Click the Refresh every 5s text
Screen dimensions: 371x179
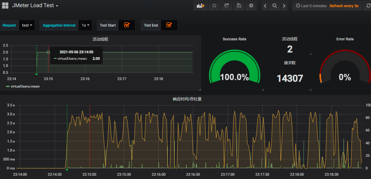tap(344, 6)
